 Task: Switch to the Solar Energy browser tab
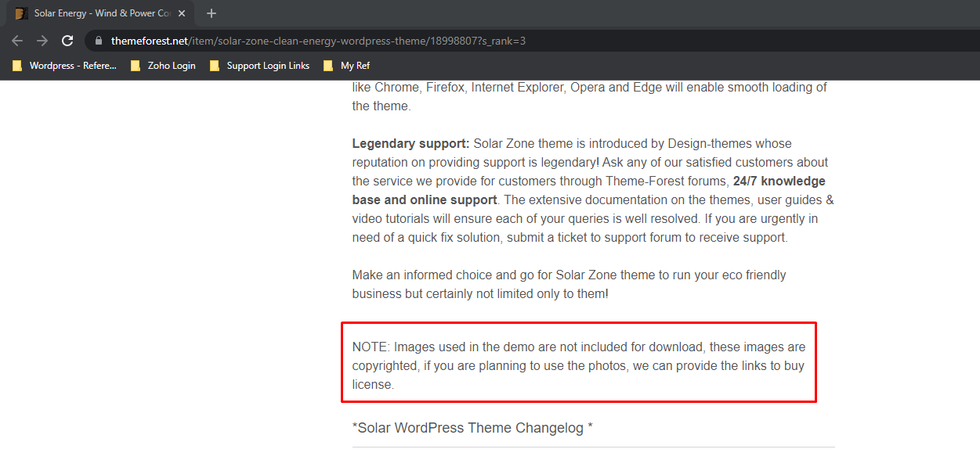[100, 13]
